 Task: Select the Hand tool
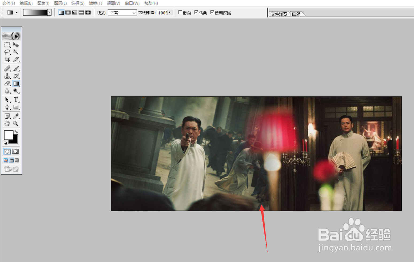[x=7, y=123]
